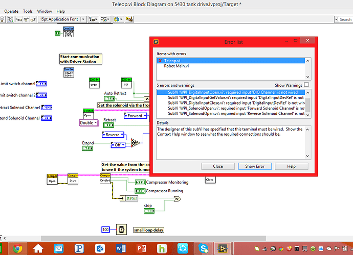
Task: Click the DriverStation Report Robot State node
Action: pyautogui.click(x=69, y=32)
